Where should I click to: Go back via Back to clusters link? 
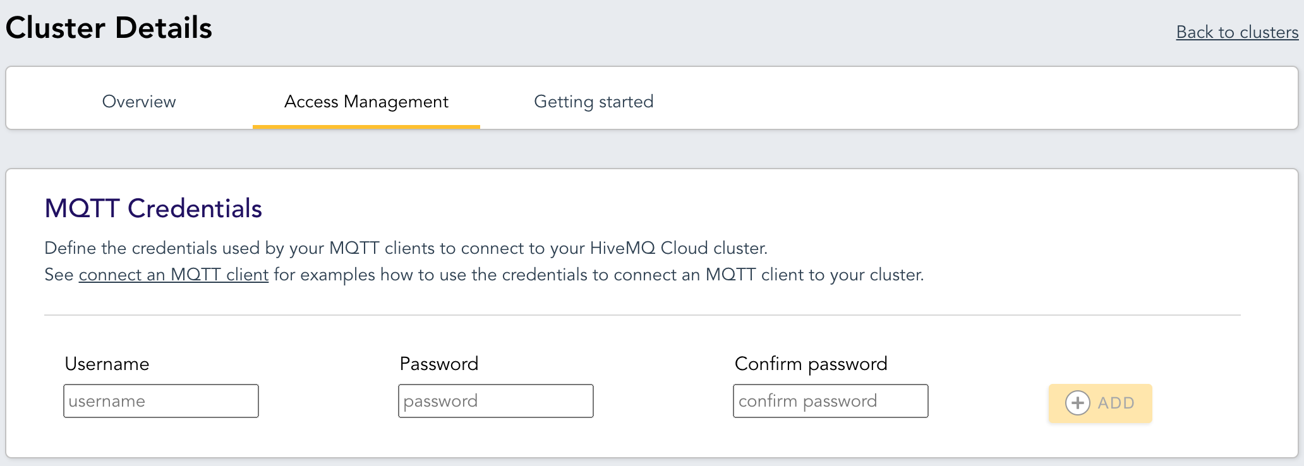(x=1237, y=32)
